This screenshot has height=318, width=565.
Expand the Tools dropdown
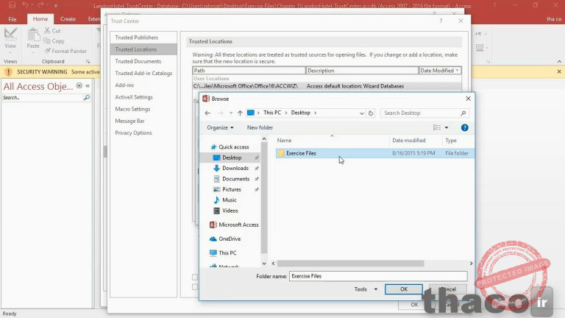click(365, 289)
